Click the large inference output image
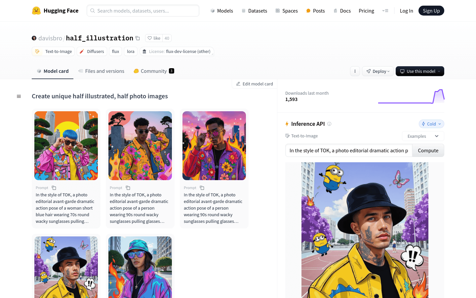 365,230
